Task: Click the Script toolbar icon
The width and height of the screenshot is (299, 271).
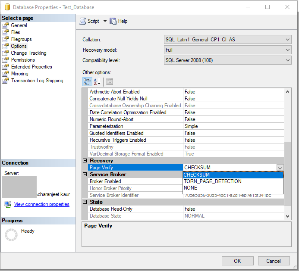Action: (82, 21)
